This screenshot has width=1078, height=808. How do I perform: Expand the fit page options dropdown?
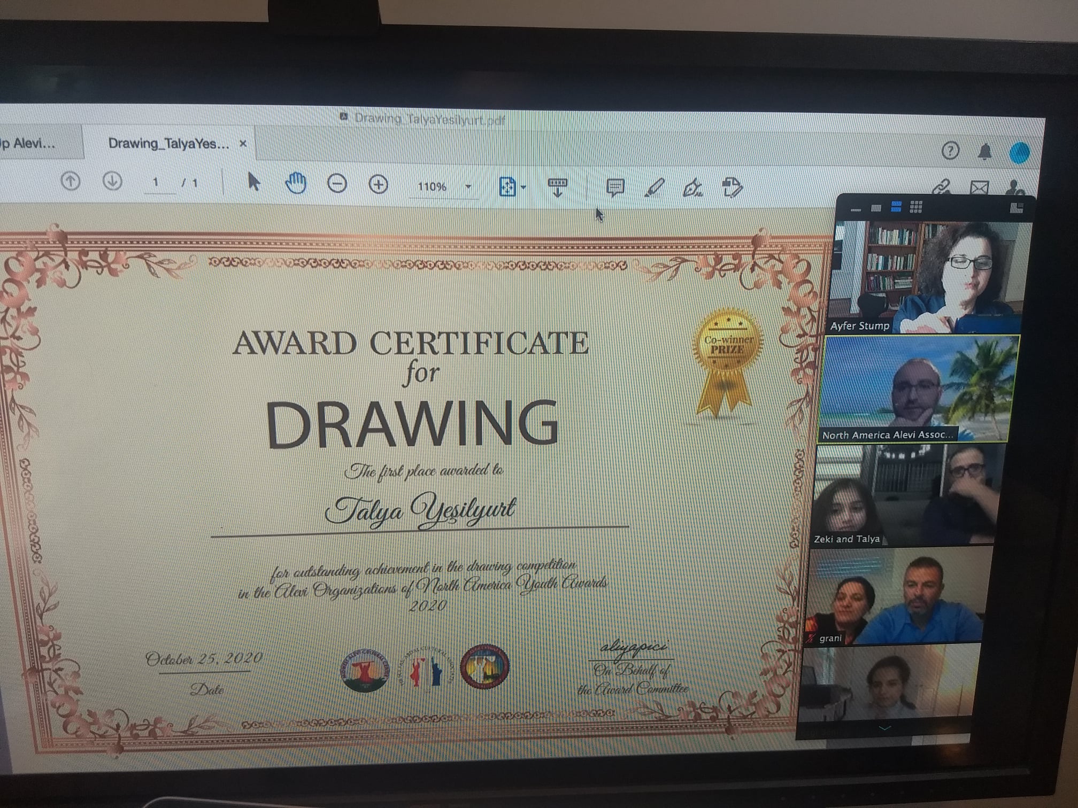point(523,187)
